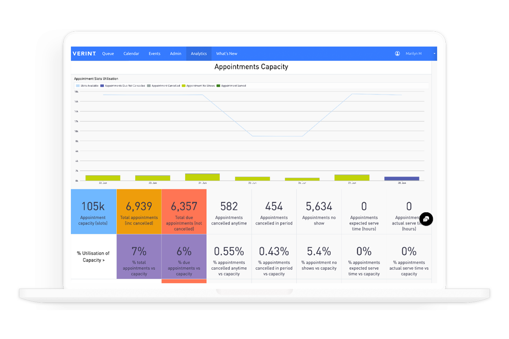Hide the Appointment Cancelled series via legend
Screen dimensions: 509x339
163,86
